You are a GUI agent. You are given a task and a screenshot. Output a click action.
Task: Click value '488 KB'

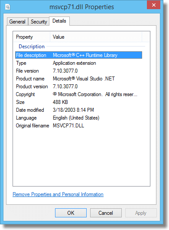coord(60,102)
